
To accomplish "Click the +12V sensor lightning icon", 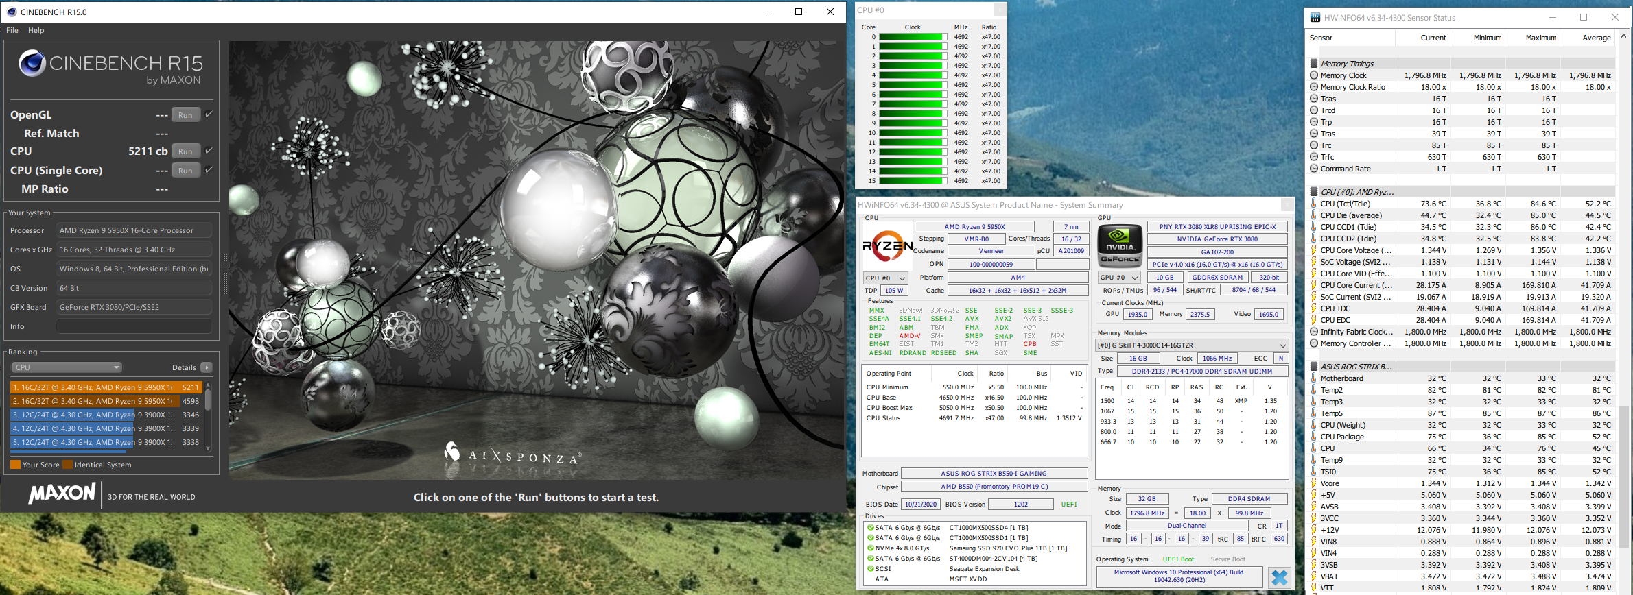I will pyautogui.click(x=1314, y=530).
